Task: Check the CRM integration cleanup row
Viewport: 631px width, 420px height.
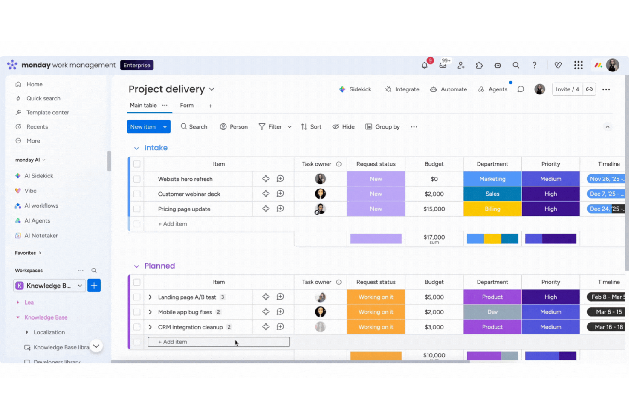Action: pos(137,327)
